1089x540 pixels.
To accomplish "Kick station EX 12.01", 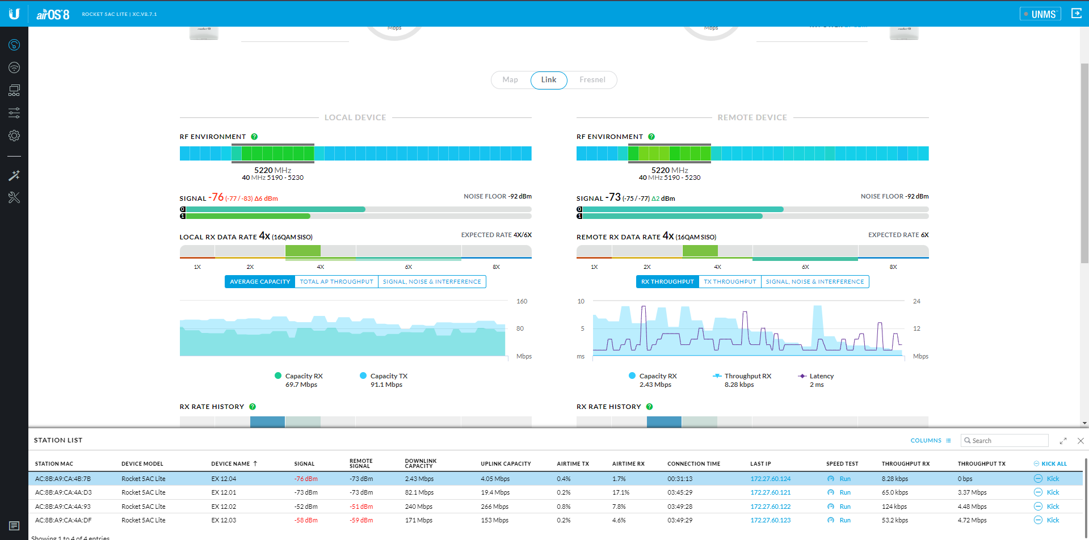I will pos(1046,492).
